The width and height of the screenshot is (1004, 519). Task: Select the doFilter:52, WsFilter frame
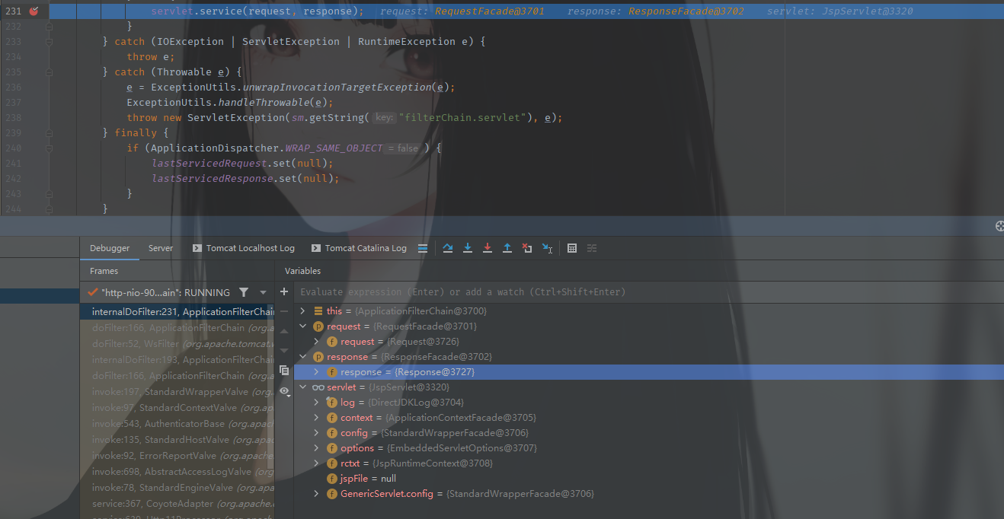pos(177,344)
